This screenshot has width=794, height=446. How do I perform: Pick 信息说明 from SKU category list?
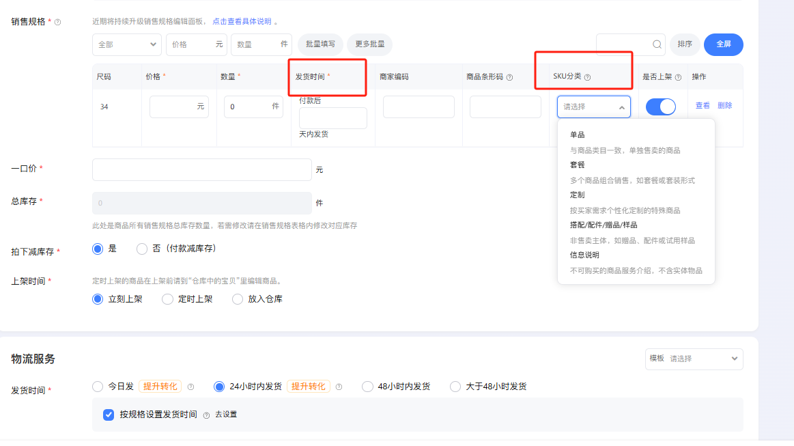(584, 255)
